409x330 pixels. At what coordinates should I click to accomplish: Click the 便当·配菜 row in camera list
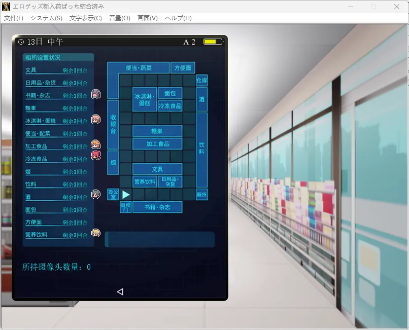click(56, 134)
